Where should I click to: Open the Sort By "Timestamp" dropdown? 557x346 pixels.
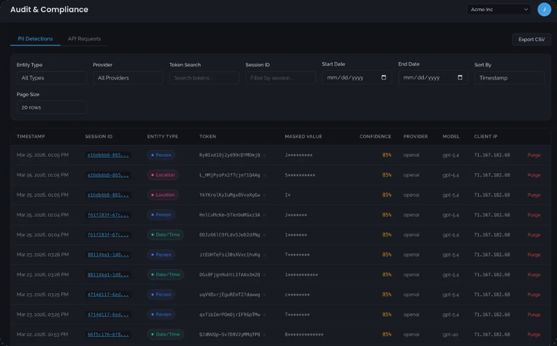click(x=509, y=78)
